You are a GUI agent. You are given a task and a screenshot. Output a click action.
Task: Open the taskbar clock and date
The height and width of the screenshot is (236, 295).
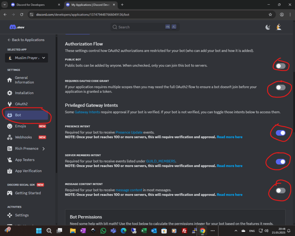(x=279, y=231)
